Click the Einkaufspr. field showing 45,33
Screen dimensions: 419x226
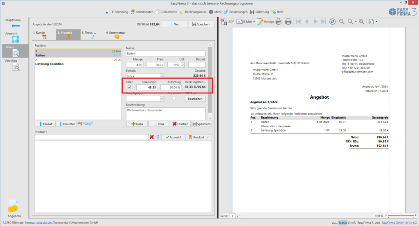click(147, 88)
